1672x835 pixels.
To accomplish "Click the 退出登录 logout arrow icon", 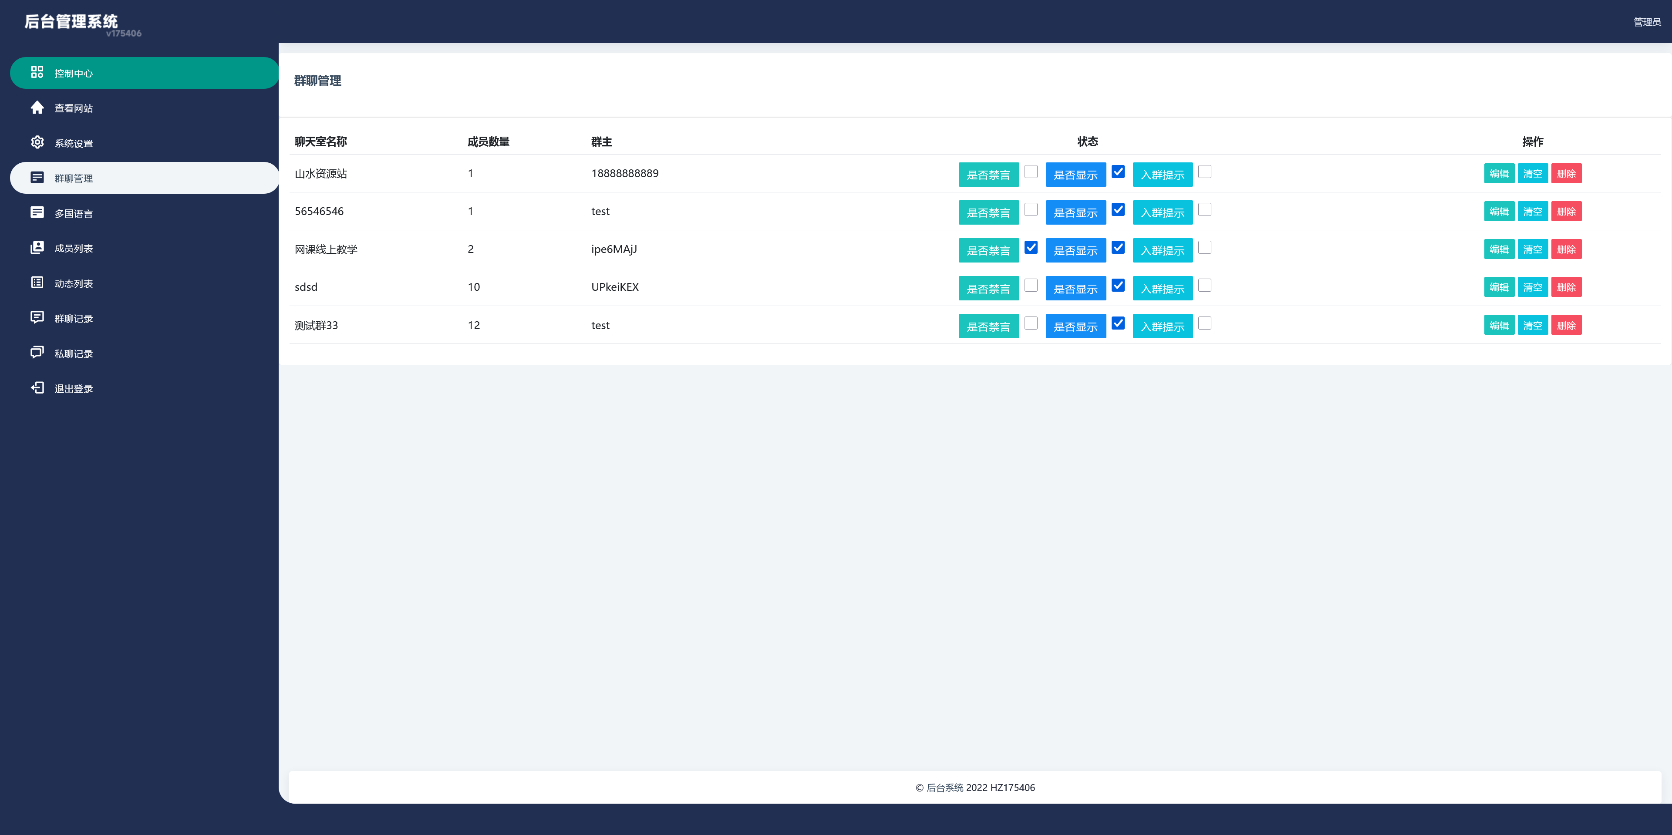I will coord(37,388).
